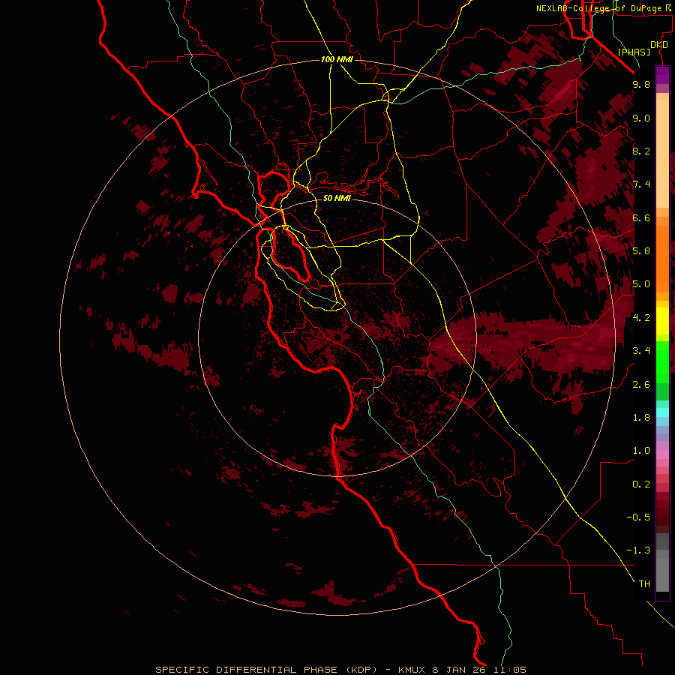Select the 9.0 value on the scale
675x675 pixels.
[641, 118]
